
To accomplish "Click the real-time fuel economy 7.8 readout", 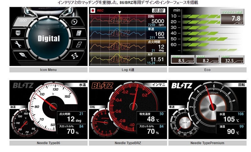I will click(232, 17).
